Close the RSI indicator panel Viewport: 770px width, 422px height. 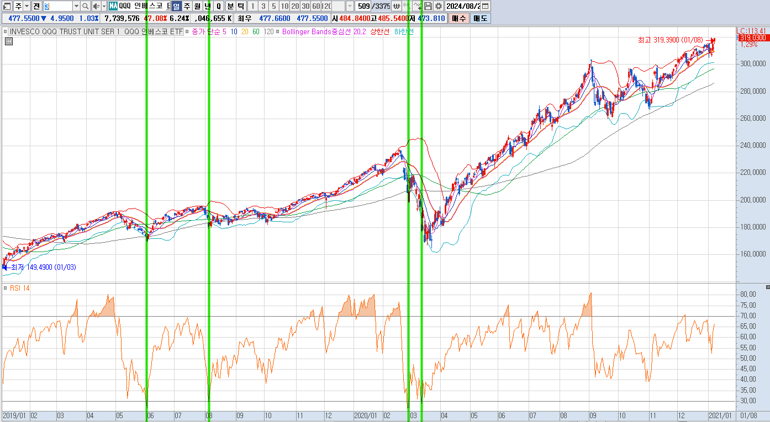click(x=767, y=287)
